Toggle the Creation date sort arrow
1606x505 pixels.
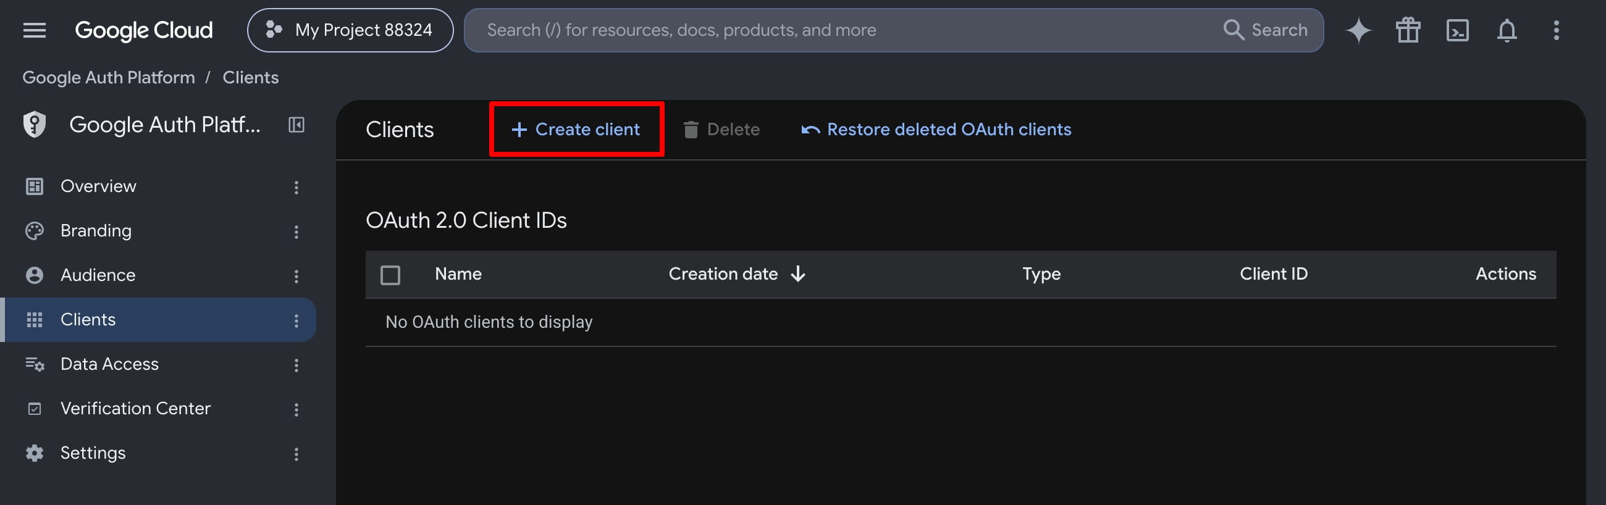tap(798, 273)
